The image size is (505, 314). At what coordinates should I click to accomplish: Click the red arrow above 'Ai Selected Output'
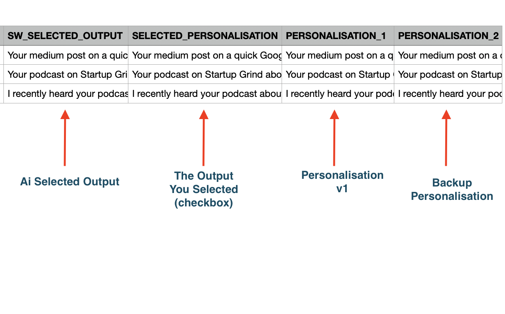[x=65, y=138]
